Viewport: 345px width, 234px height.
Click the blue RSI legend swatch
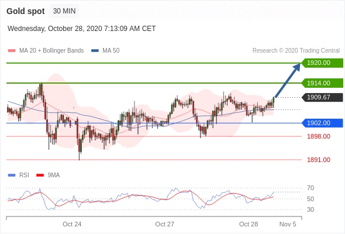[12, 175]
